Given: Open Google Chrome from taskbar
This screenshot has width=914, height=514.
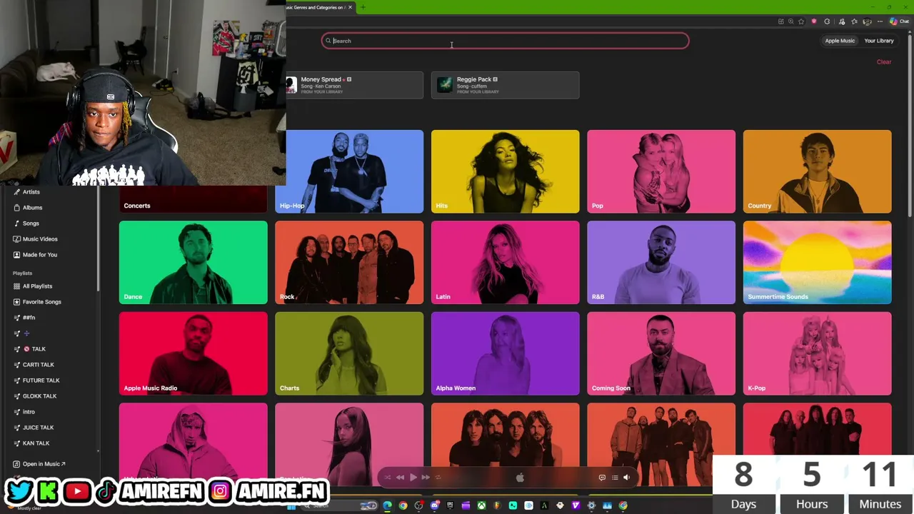Looking at the screenshot, I should pos(403,505).
